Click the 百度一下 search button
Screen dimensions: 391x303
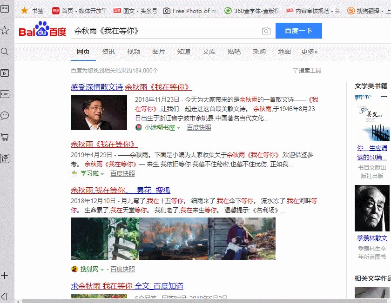coord(299,31)
